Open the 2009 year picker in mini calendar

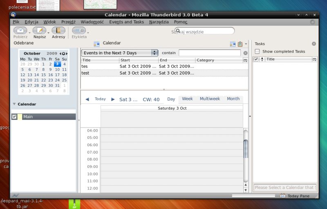click(52, 53)
